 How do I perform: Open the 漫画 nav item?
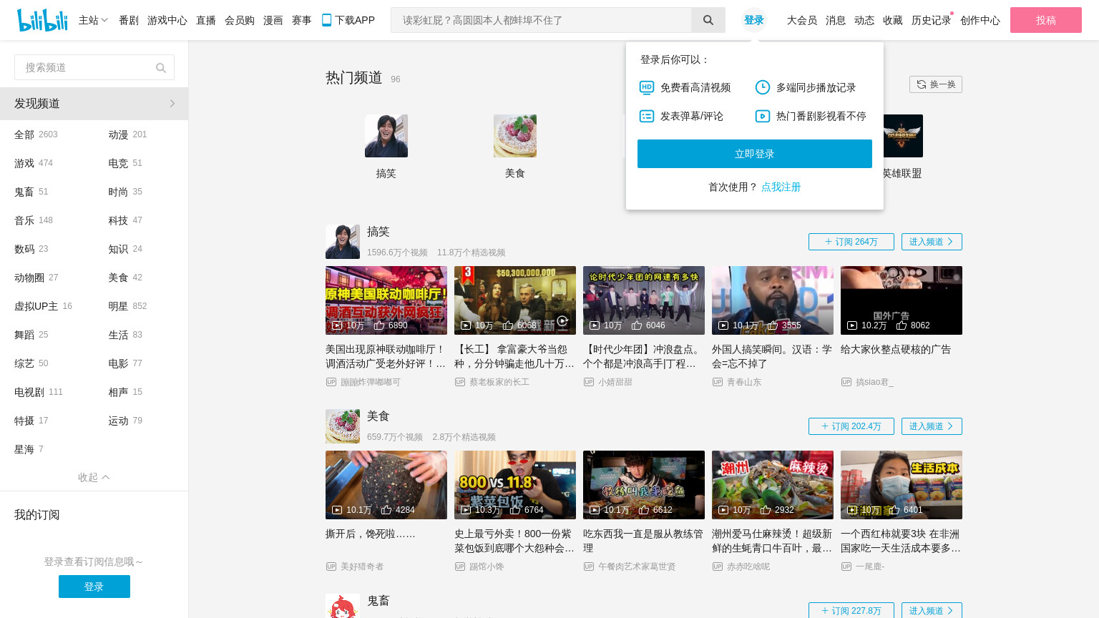click(273, 20)
